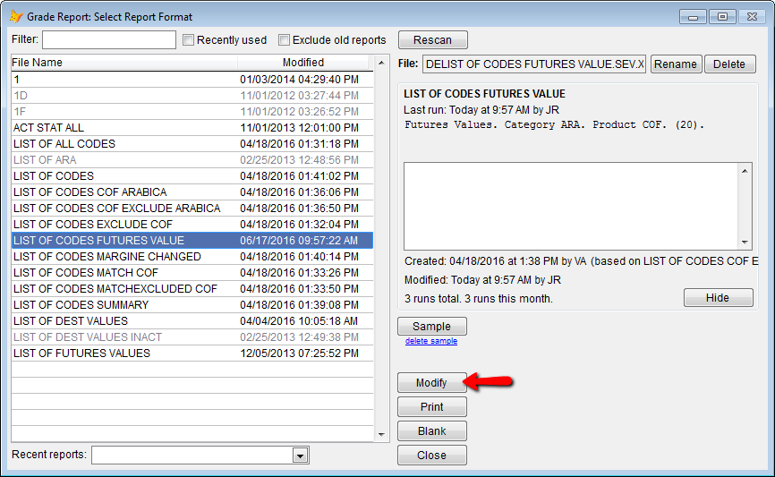Select highlighted LIST OF CODES FUTURES VALUE row
This screenshot has width=775, height=477.
point(192,240)
